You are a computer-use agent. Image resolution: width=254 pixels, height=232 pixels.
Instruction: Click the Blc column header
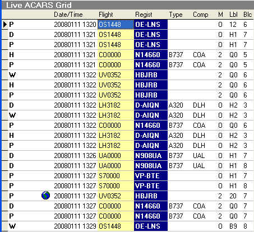coord(248,15)
